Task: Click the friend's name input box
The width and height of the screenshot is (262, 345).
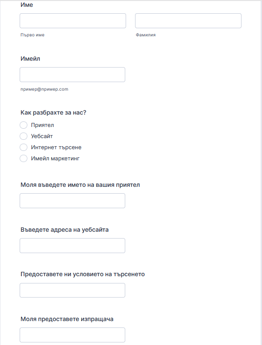Action: click(72, 201)
